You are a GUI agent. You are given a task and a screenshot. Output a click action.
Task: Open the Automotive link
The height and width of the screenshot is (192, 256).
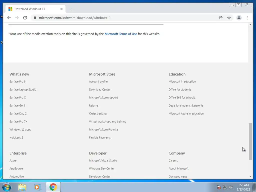pos(16,176)
